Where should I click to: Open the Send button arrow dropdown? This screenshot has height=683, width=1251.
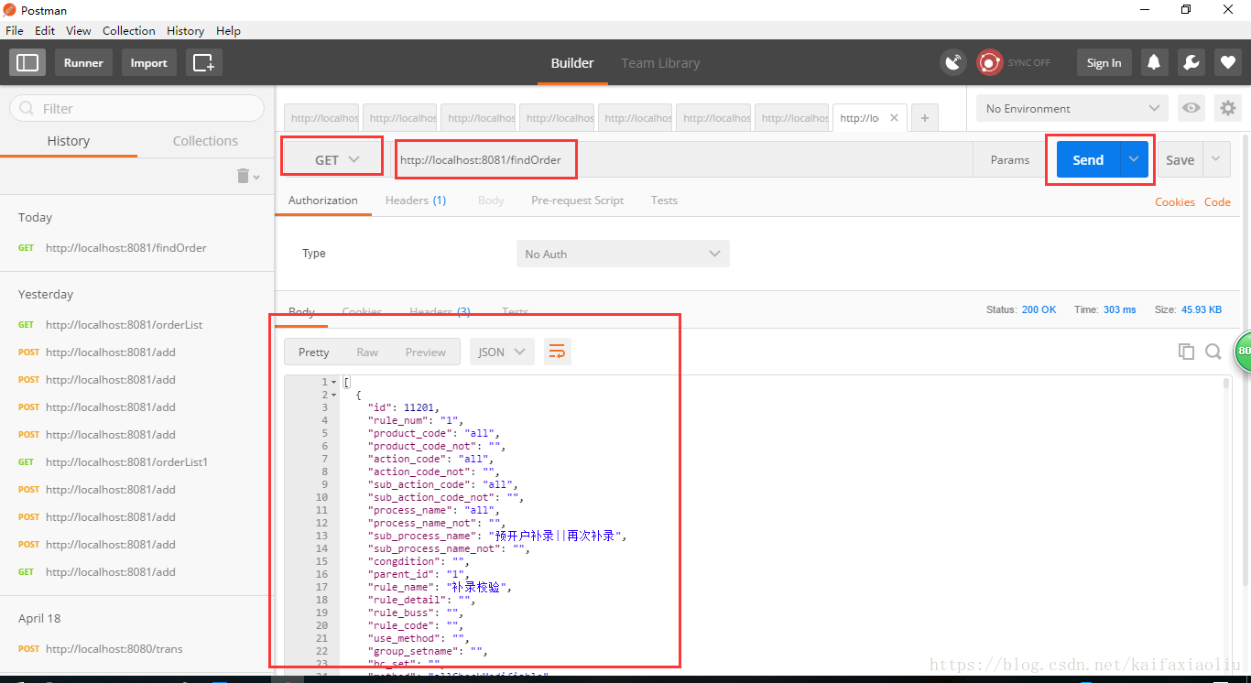1134,159
